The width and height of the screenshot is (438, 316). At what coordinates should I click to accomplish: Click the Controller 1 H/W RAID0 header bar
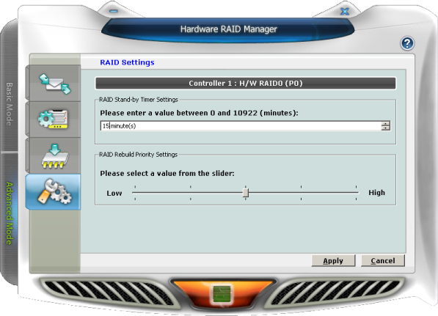[246, 83]
